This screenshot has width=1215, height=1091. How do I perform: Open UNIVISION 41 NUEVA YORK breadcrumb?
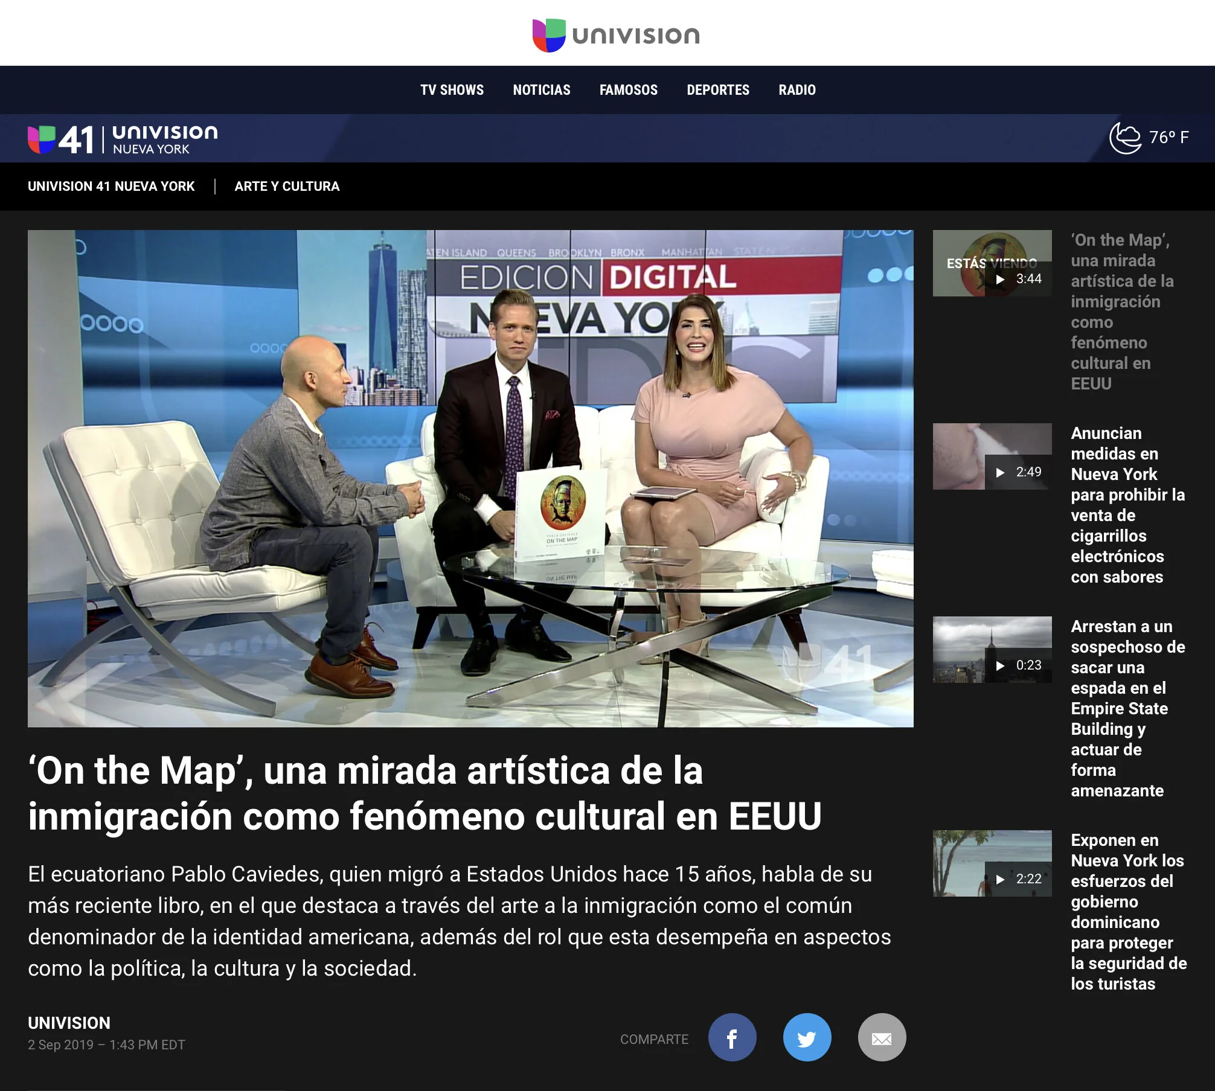(x=111, y=186)
